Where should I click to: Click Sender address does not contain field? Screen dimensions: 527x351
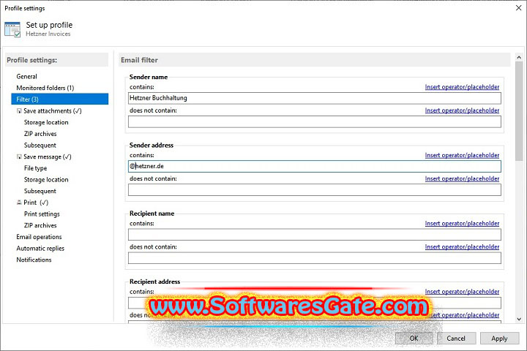(x=315, y=190)
